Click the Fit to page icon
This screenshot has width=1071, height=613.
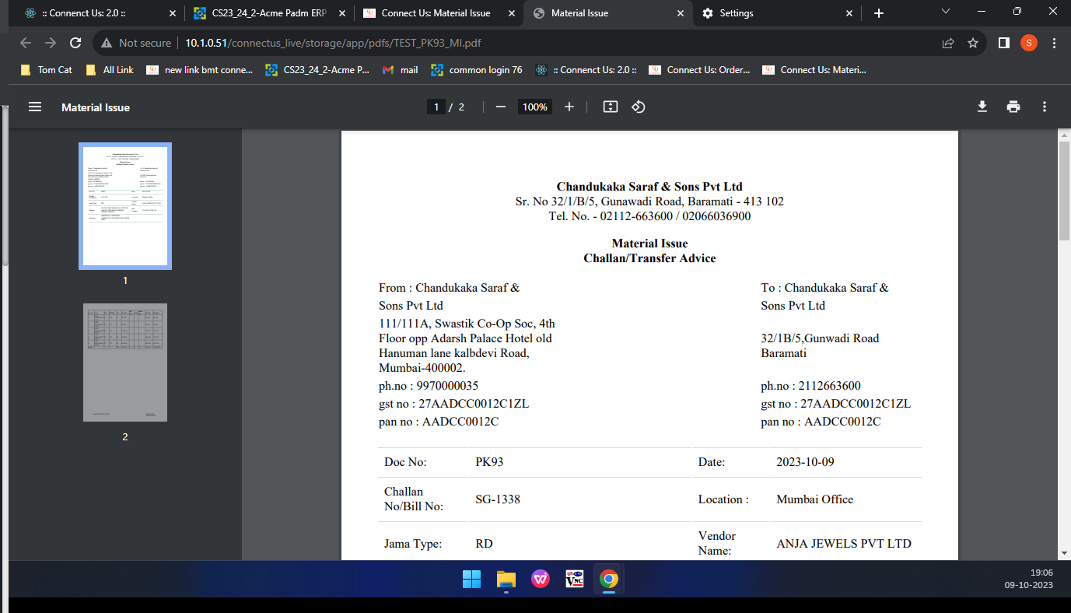click(x=611, y=107)
